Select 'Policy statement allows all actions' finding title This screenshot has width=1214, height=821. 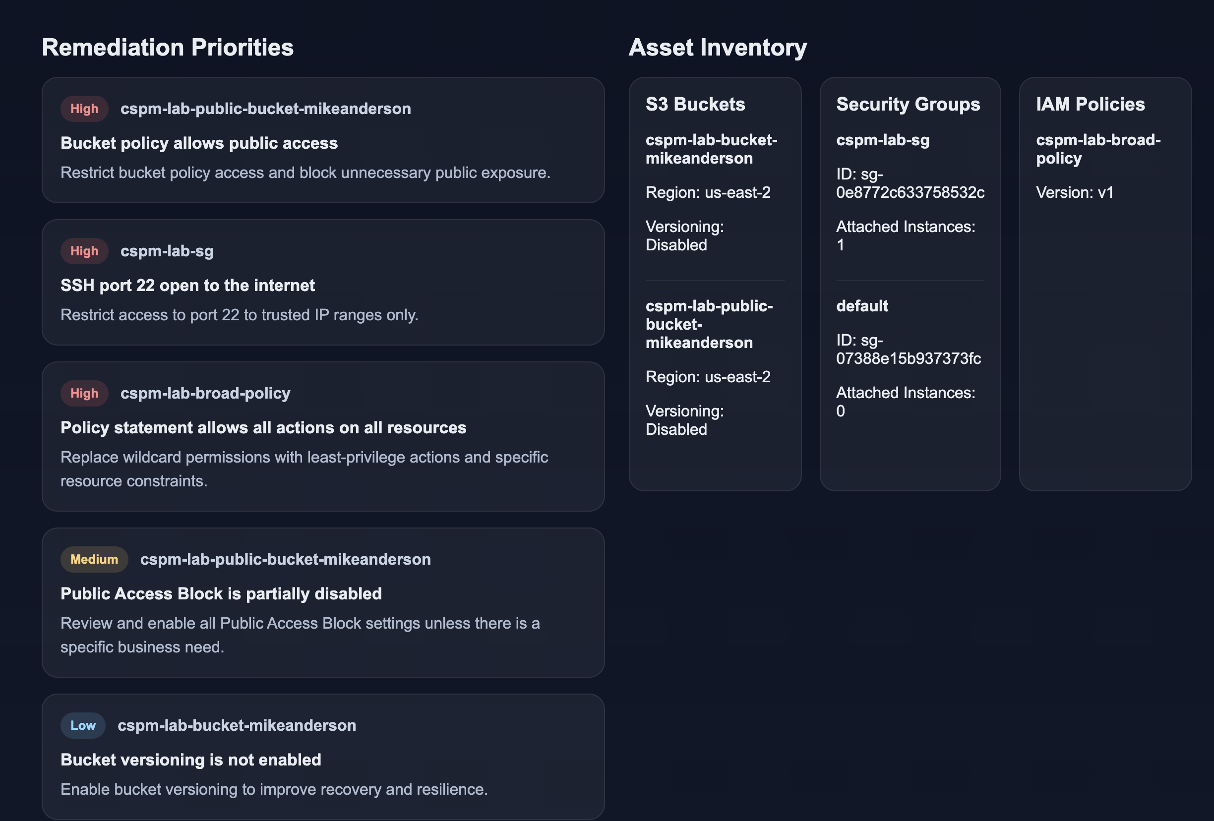[x=263, y=428]
